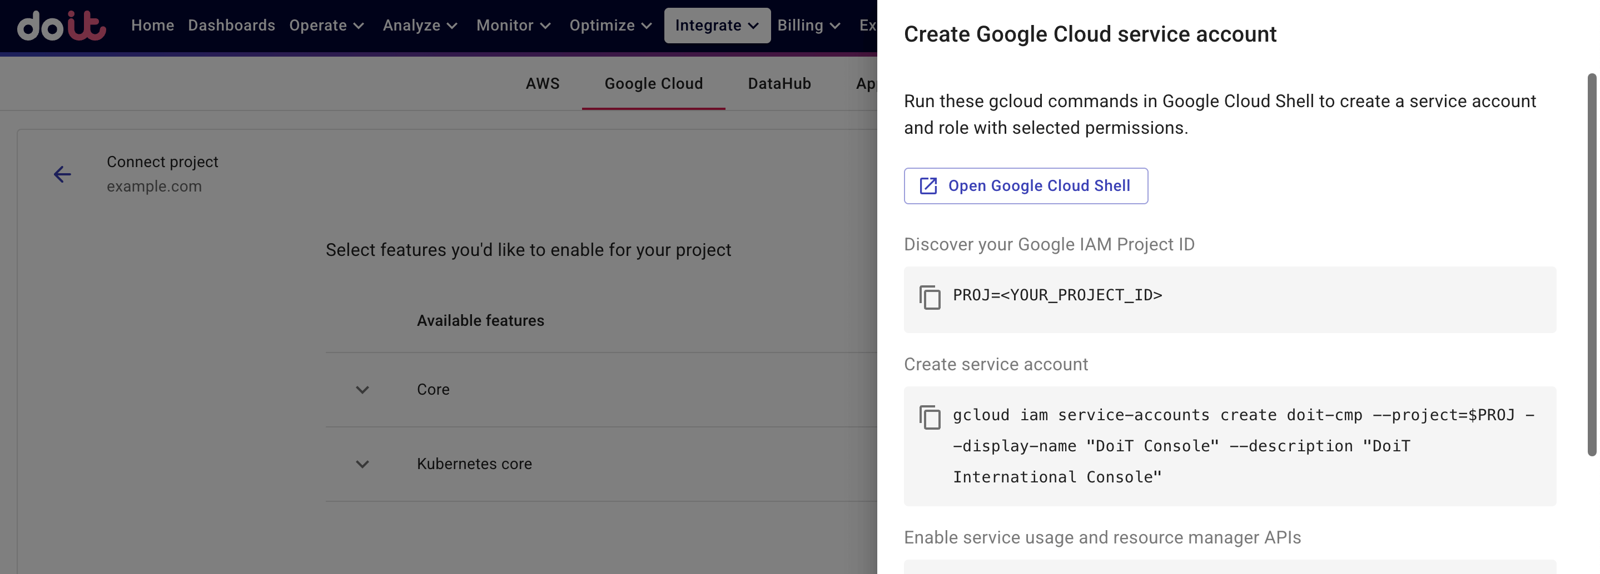Viewport: 1600px width, 574px height.
Task: Click 'Discover your Google IAM Project ID' heading
Action: (1049, 244)
